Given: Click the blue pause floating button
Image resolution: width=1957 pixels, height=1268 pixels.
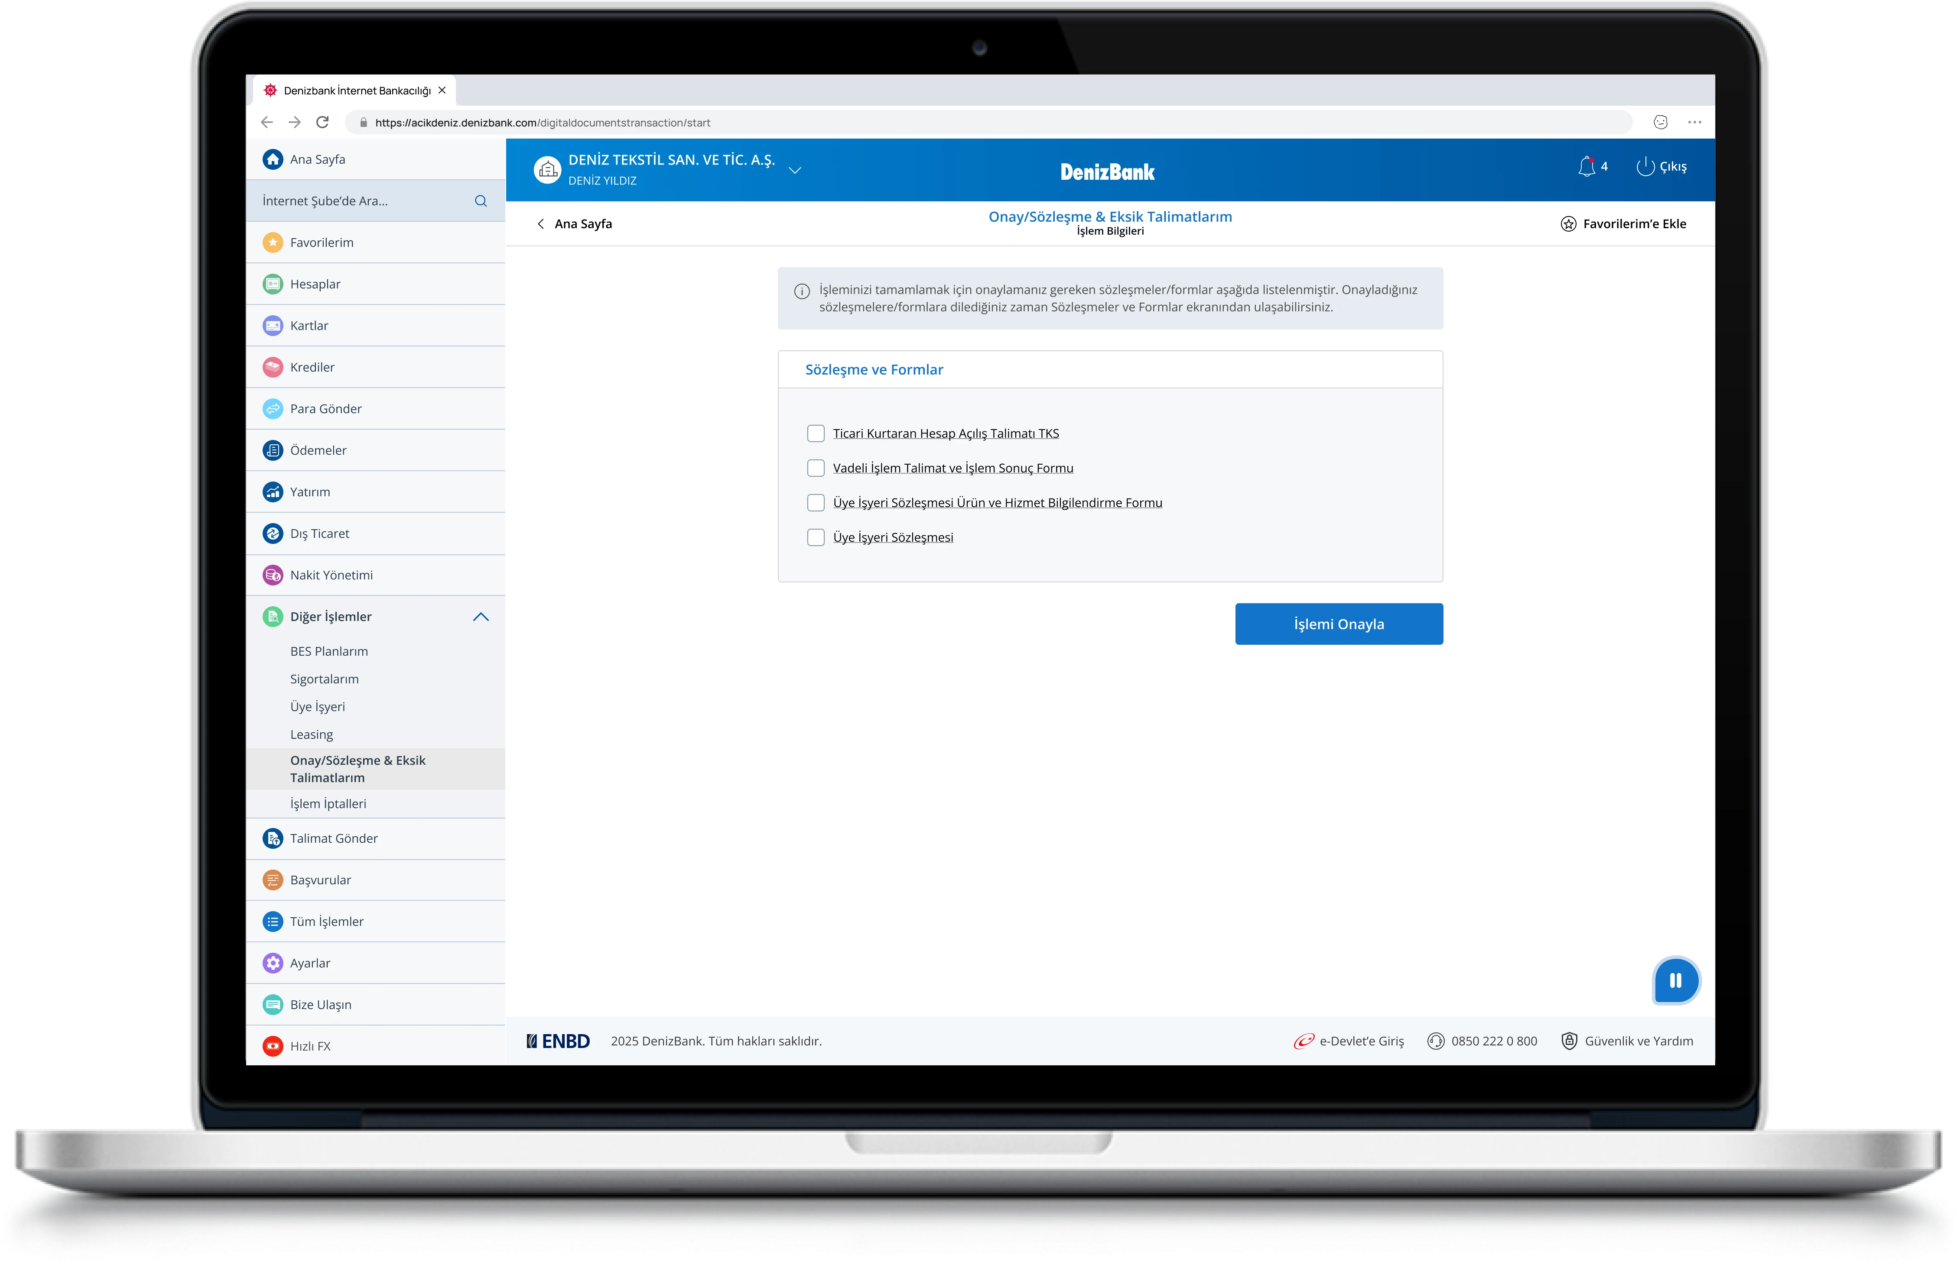Looking at the screenshot, I should 1676,980.
